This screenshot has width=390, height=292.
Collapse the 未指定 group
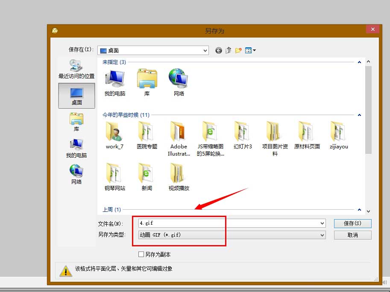point(359,61)
